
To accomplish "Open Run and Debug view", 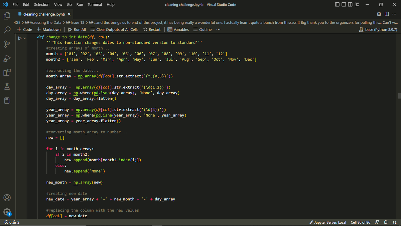I will (7, 58).
